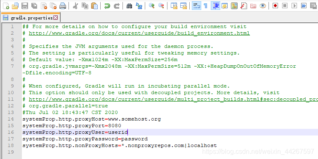Screen dimensions: 318x159
Task: Click the -Dfile.encoding=UTF-8 wrapped line
Action: [x=57, y=73]
